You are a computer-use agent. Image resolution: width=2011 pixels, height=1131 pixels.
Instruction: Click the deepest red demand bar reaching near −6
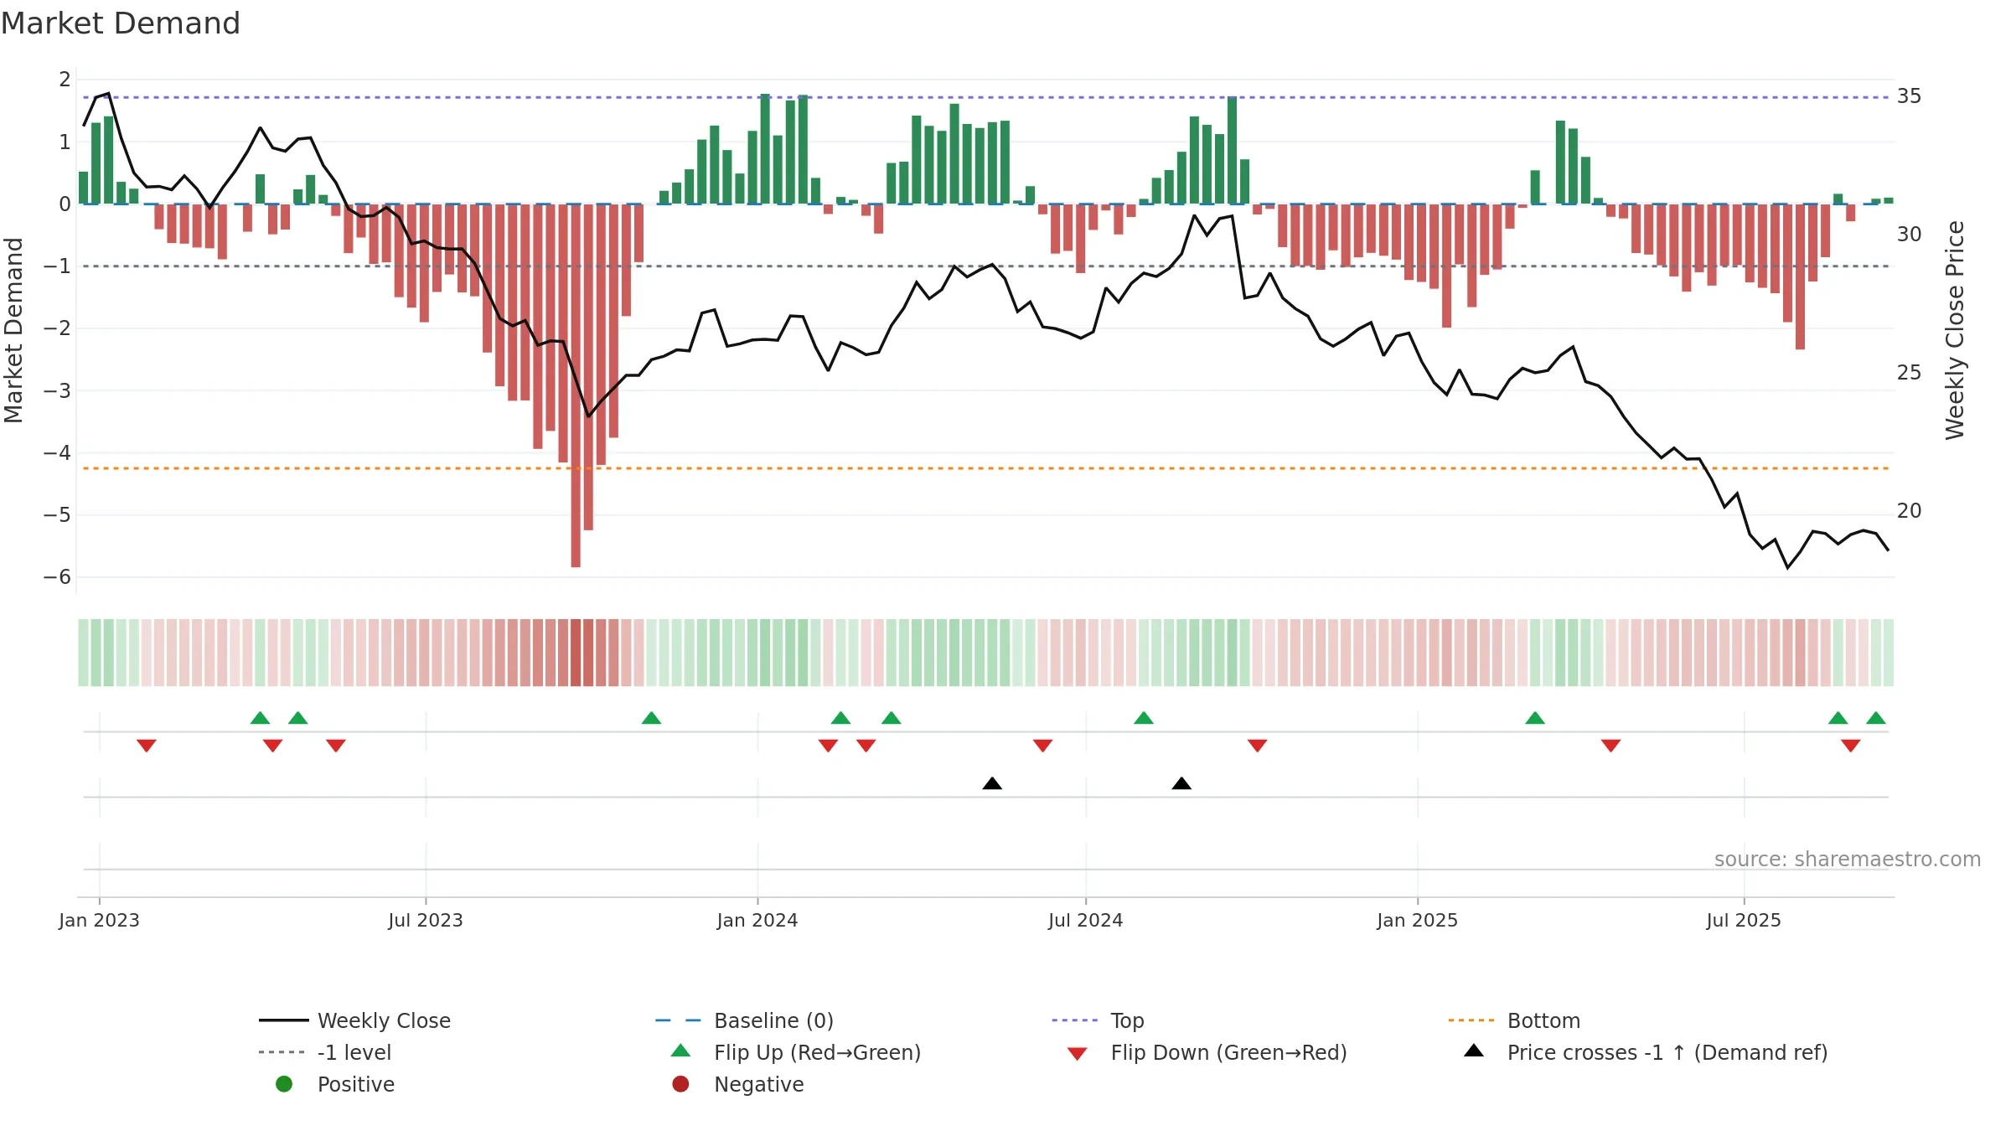click(x=576, y=385)
